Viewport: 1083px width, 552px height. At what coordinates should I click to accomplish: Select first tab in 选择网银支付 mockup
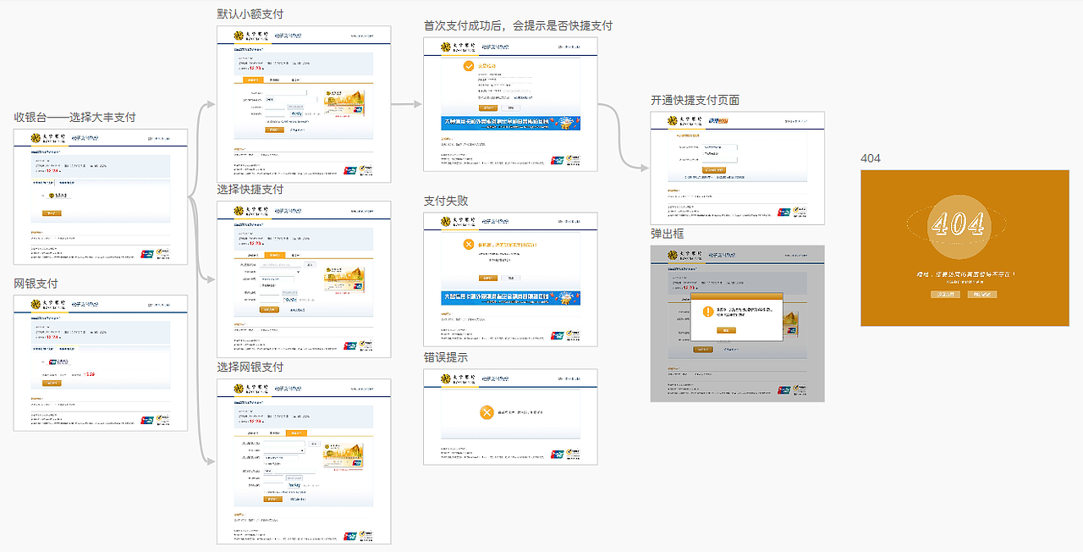coord(253,433)
